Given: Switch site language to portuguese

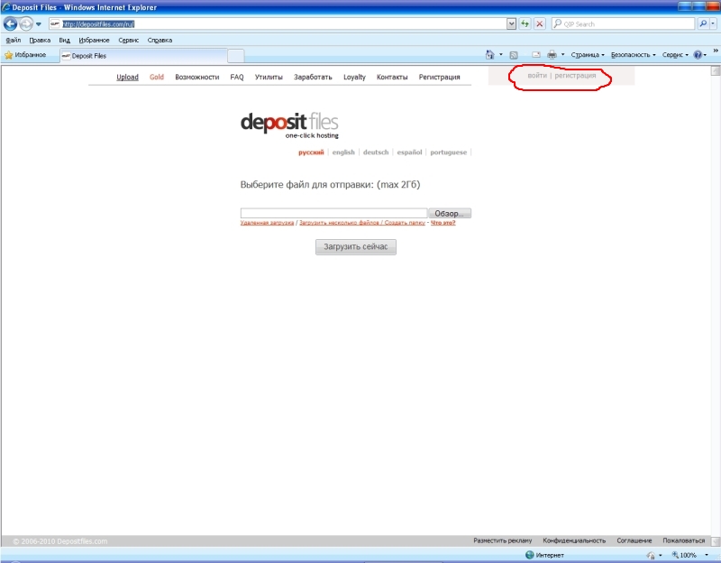Looking at the screenshot, I should click(448, 152).
